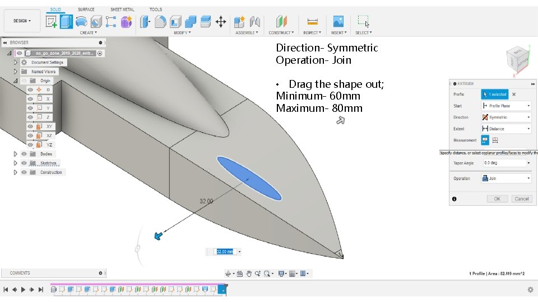Select the Pan hand icon
538x302 pixels.
pyautogui.click(x=249, y=273)
